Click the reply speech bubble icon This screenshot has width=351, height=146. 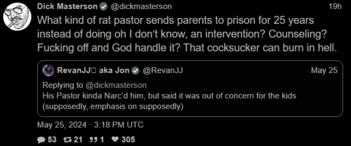[x=41, y=139]
